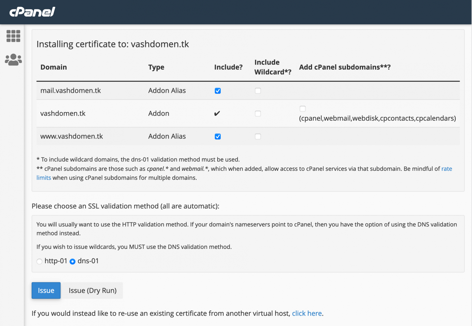Click the mail.vashdomen.tk domain cell
This screenshot has height=326, width=472.
71,91
